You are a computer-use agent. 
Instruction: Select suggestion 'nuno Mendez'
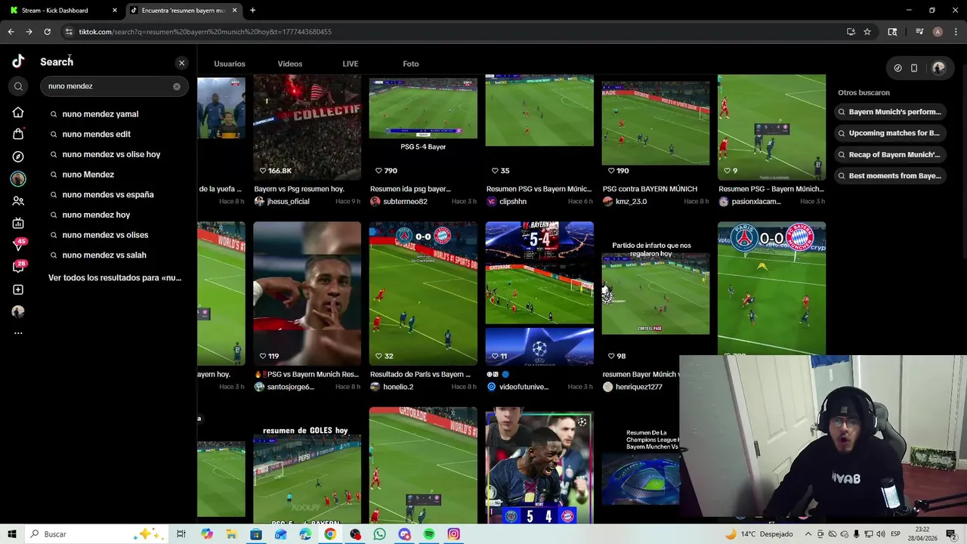(x=88, y=175)
